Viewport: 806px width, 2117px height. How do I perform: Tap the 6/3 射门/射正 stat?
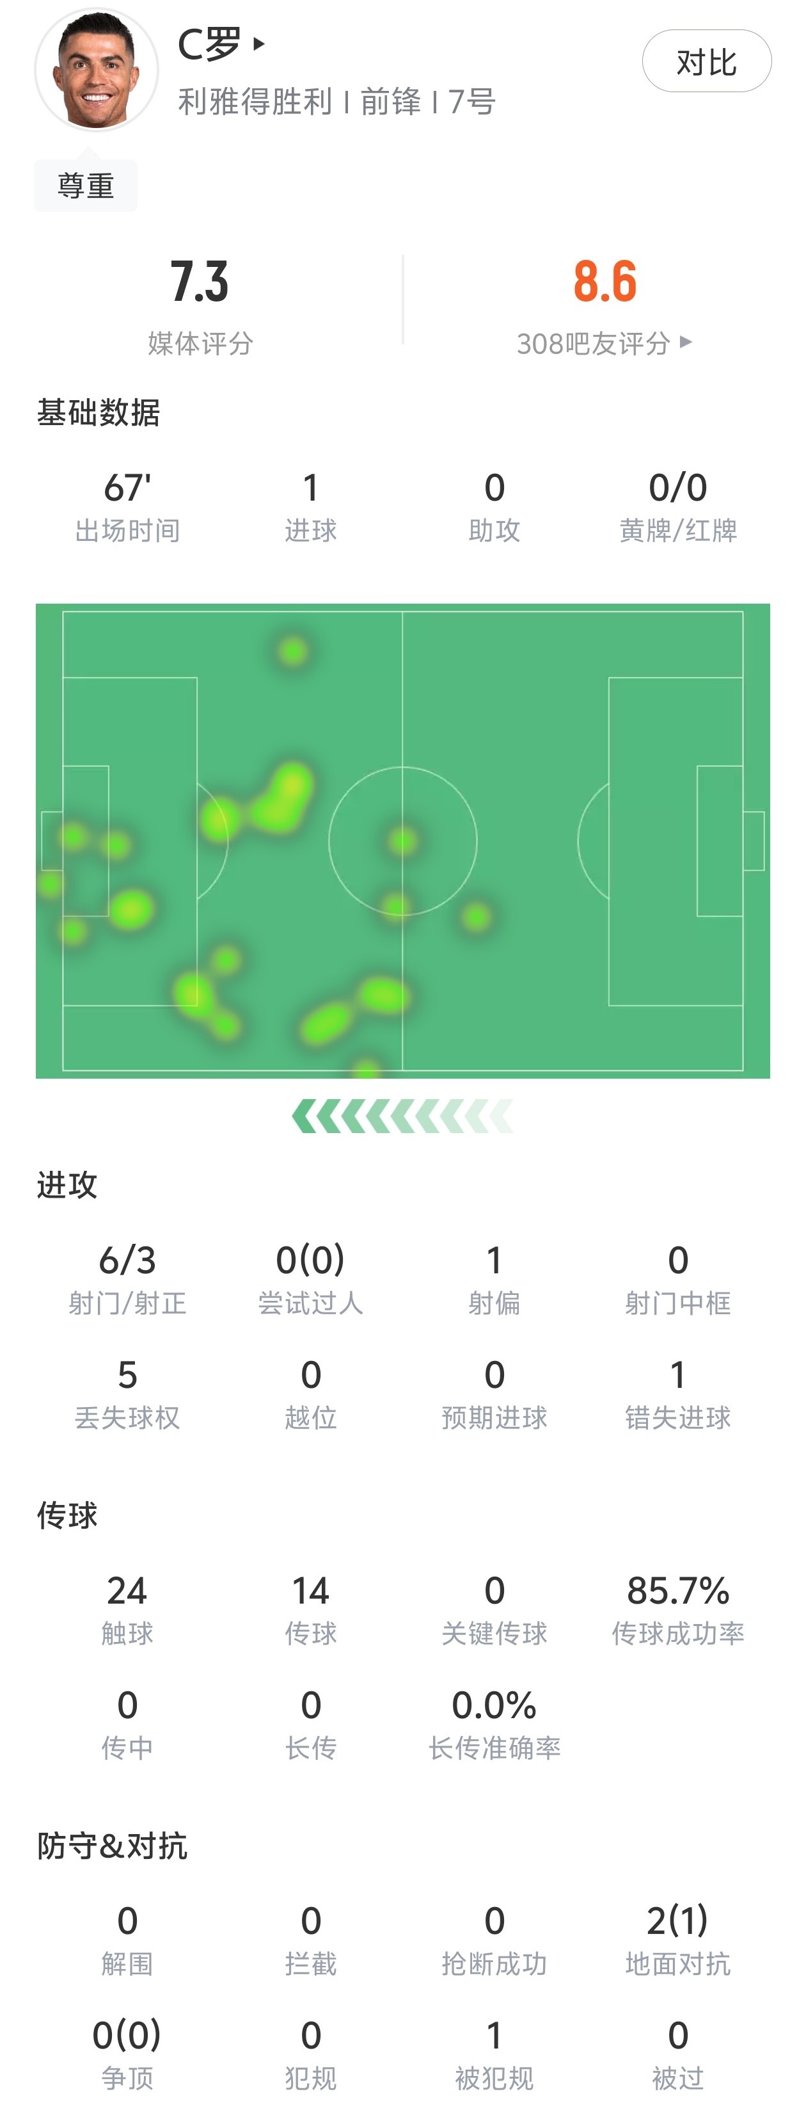(127, 1278)
